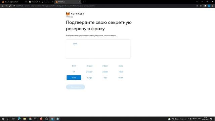
Task: Open the browser profile avatar
Action: pos(209,6)
